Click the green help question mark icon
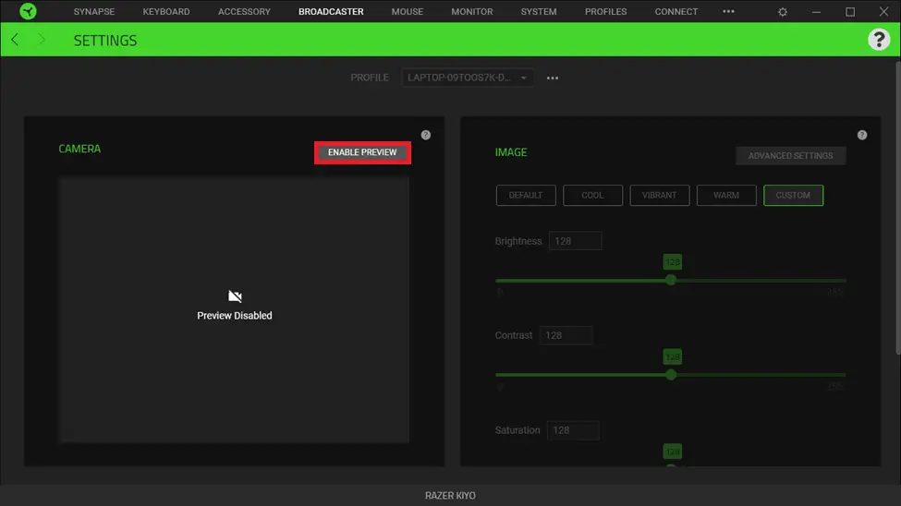 [878, 40]
